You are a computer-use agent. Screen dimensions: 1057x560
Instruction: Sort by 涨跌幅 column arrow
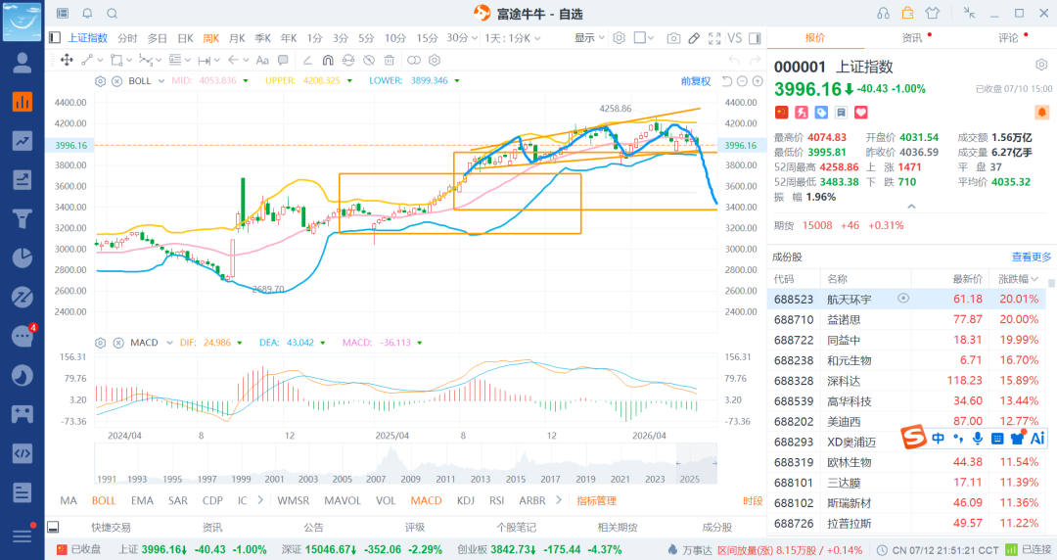click(1034, 279)
